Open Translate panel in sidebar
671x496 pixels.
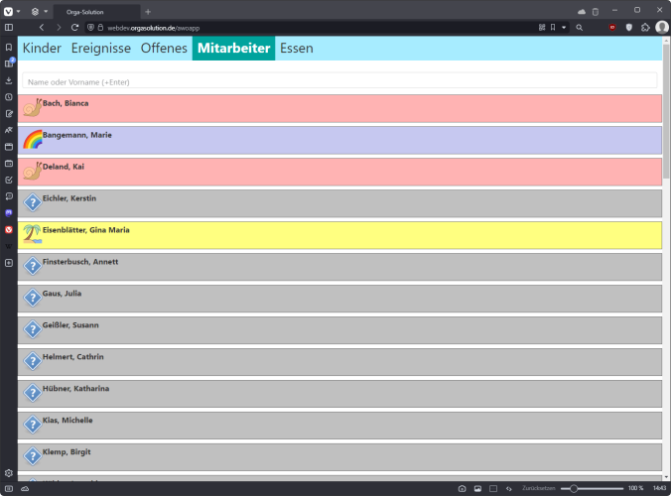(x=9, y=130)
